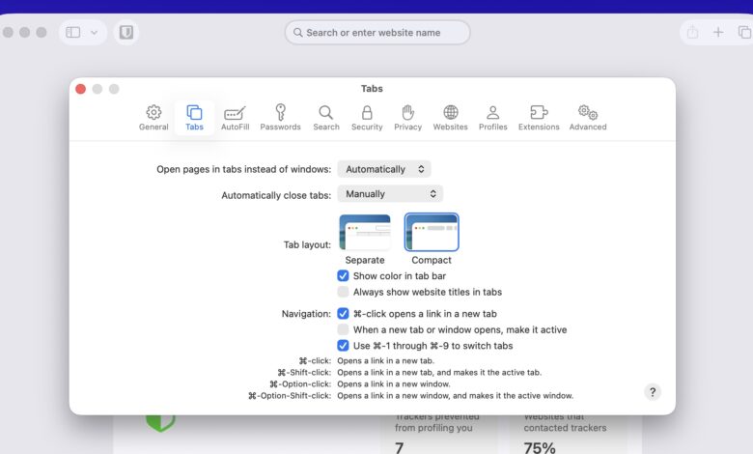
Task: Open the Passwords settings pane
Action: [x=280, y=118]
